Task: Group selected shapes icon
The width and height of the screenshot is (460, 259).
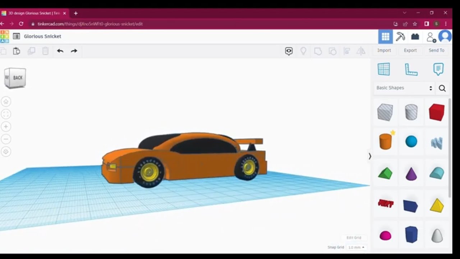Action: pyautogui.click(x=318, y=51)
